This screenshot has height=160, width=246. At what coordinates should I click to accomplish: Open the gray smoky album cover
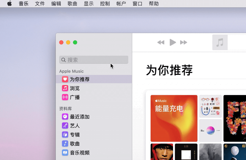coord(210,152)
